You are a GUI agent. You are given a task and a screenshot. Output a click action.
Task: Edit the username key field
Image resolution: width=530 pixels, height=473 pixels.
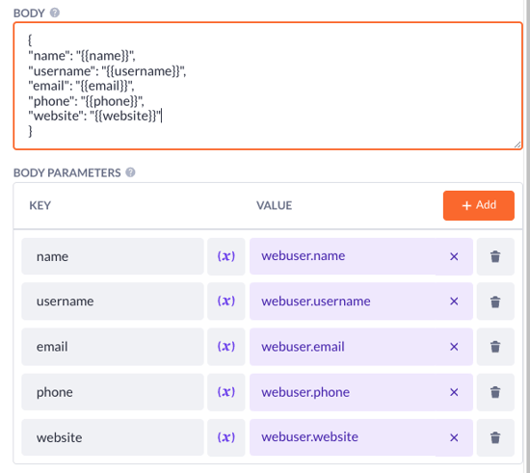point(113,301)
